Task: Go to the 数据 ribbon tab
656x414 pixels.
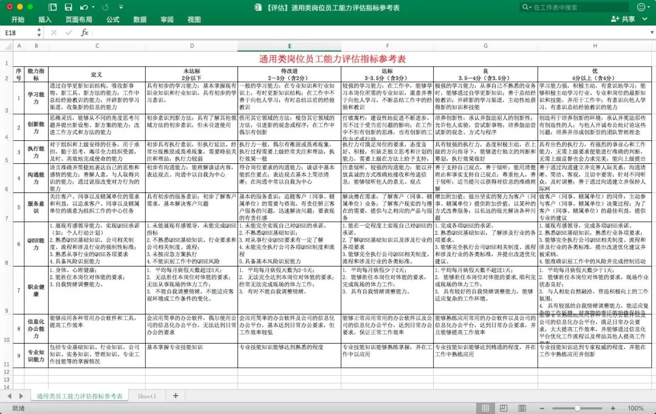Action: pyautogui.click(x=140, y=19)
